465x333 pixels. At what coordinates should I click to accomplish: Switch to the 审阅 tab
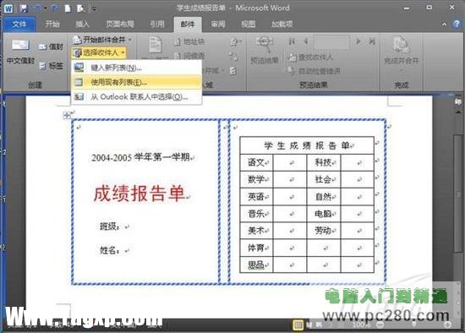tap(218, 24)
